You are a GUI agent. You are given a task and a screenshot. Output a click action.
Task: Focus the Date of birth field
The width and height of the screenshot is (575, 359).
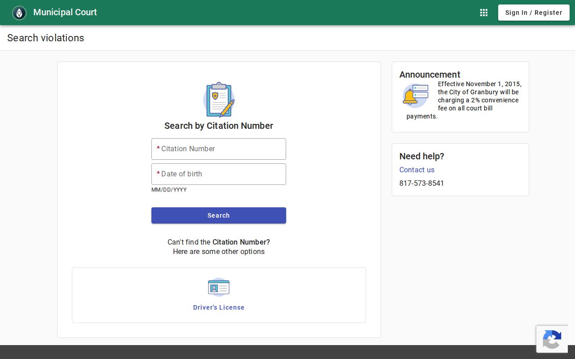pyautogui.click(x=219, y=174)
